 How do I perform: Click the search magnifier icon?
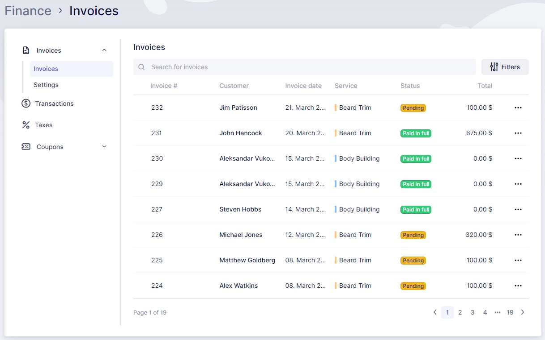click(141, 67)
